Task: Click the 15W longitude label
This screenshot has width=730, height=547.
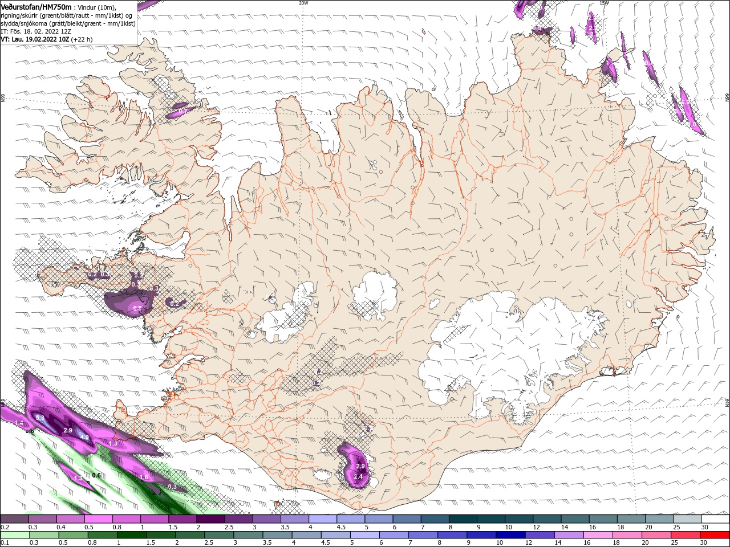Action: click(604, 3)
